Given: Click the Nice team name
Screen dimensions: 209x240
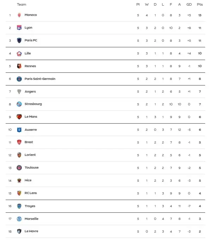Looking at the screenshot, I should coord(28,180).
